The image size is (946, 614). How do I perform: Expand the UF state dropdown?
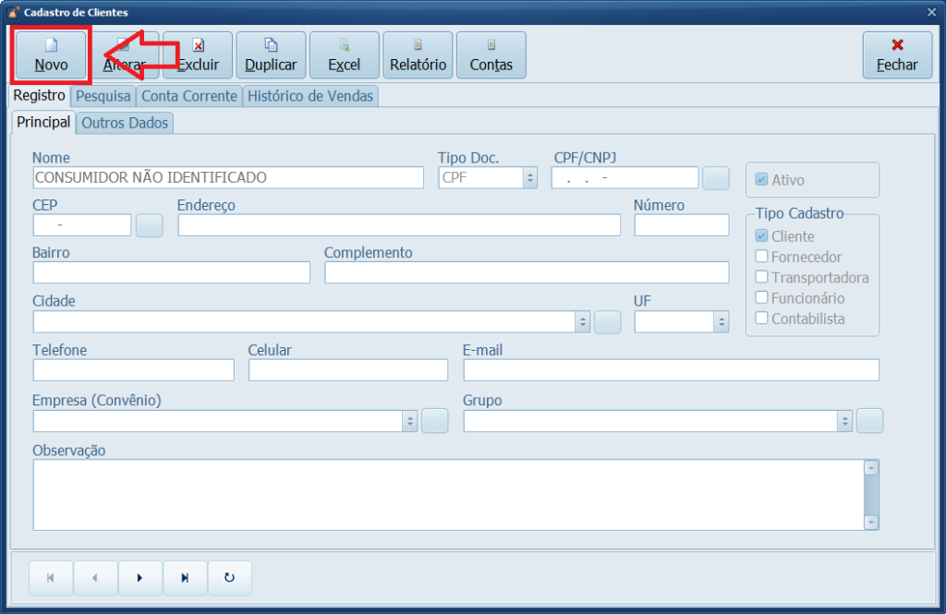(721, 322)
